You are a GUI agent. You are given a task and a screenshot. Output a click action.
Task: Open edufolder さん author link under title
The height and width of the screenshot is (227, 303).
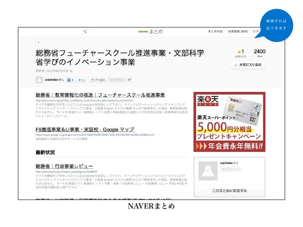point(54,79)
